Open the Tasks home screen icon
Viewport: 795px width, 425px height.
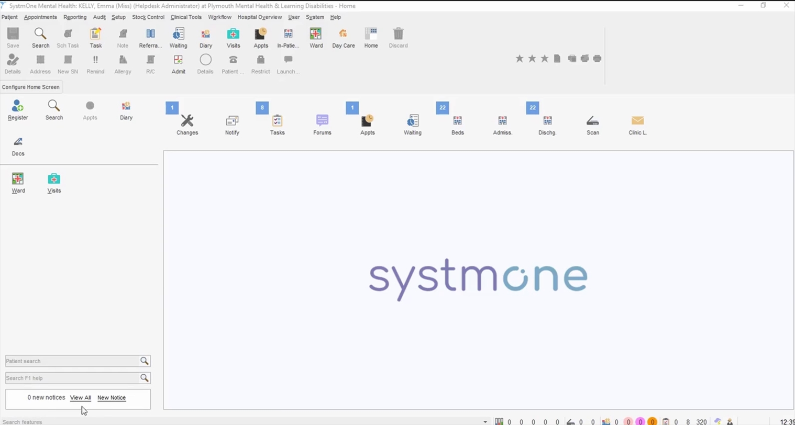tap(277, 125)
